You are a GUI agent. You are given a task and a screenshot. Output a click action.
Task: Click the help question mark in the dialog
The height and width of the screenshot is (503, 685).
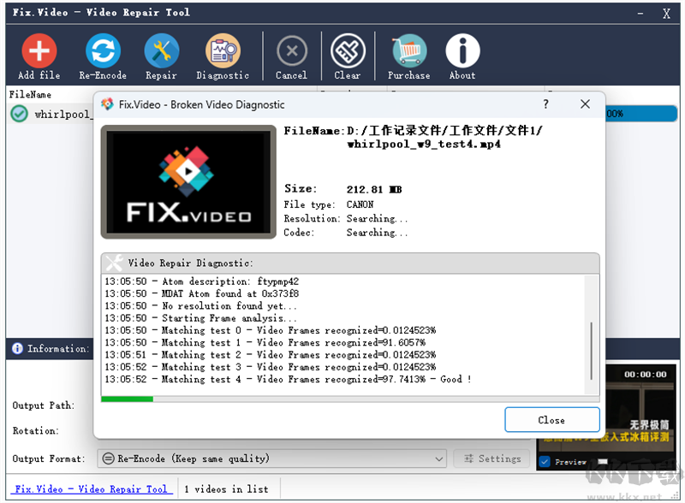point(545,104)
